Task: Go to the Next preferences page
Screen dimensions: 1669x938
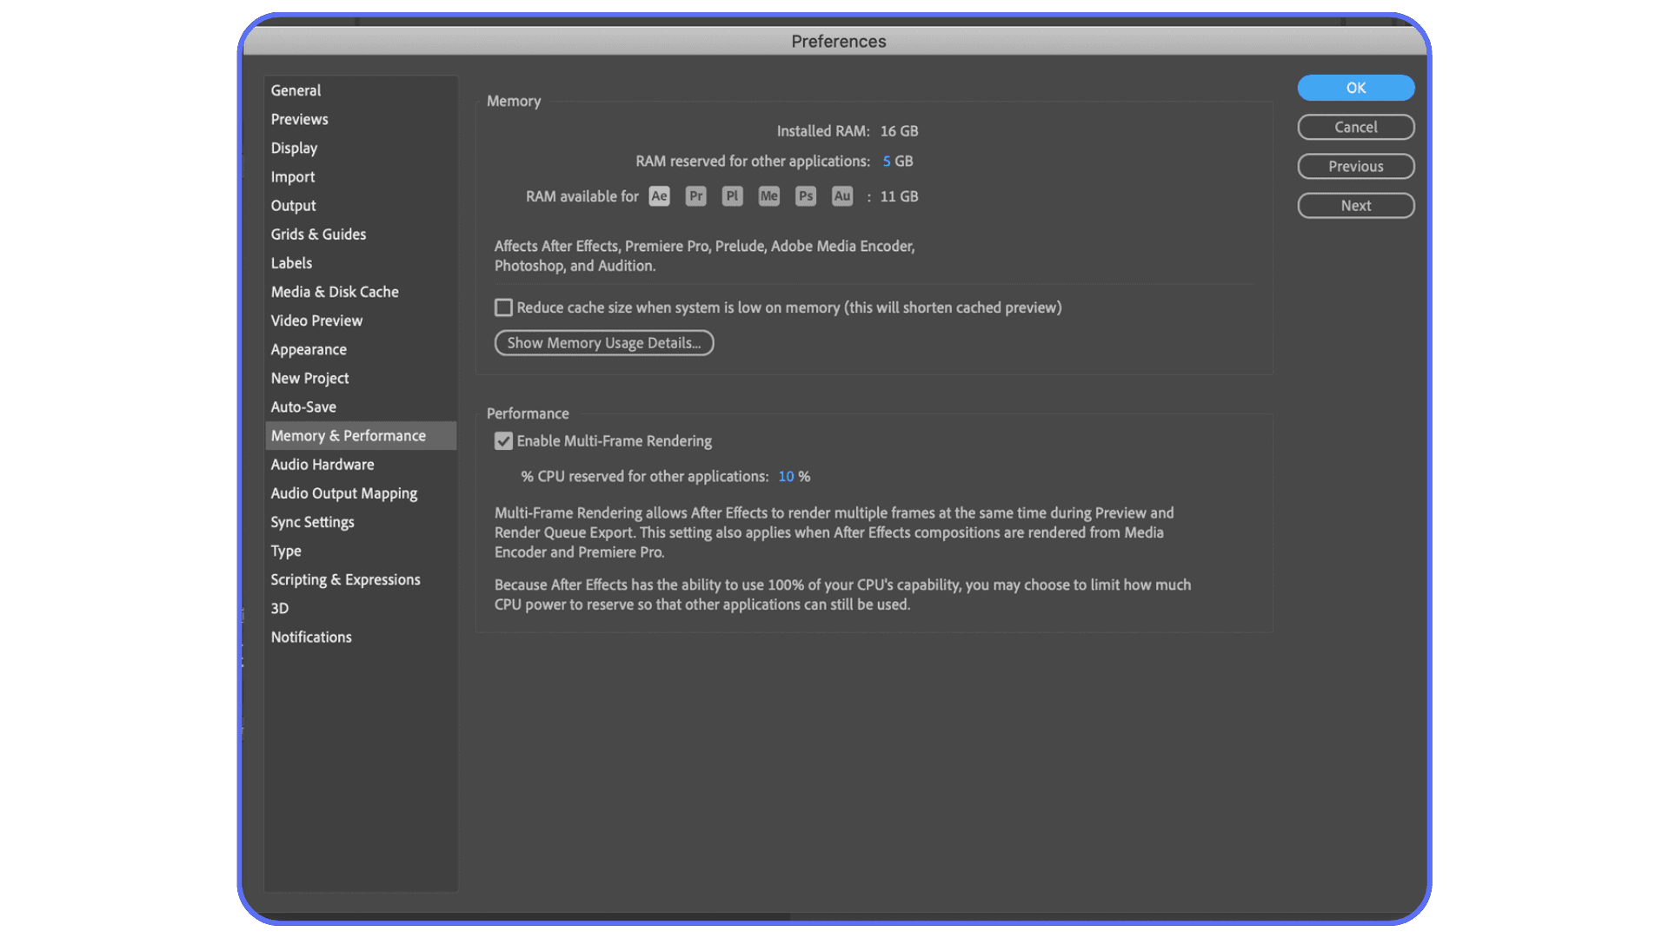Action: point(1355,206)
